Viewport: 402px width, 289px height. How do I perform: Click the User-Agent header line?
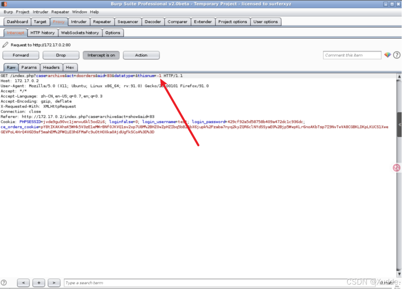(x=104, y=86)
